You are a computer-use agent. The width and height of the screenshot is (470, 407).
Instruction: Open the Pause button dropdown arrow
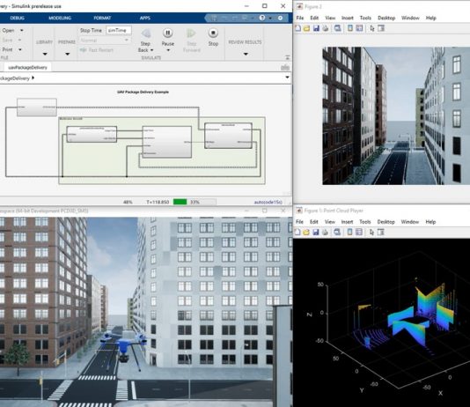tap(168, 50)
